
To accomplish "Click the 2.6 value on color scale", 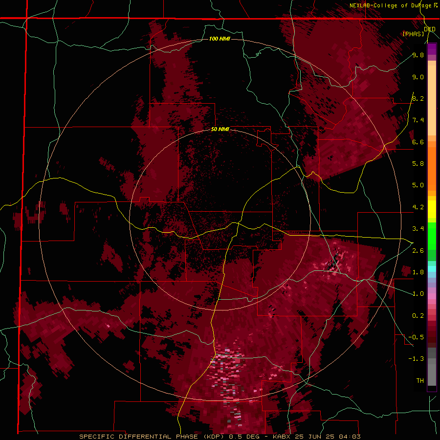I will click(x=418, y=251).
